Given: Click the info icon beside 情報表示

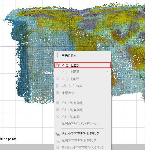Looking at the screenshot, I should 57,93.
